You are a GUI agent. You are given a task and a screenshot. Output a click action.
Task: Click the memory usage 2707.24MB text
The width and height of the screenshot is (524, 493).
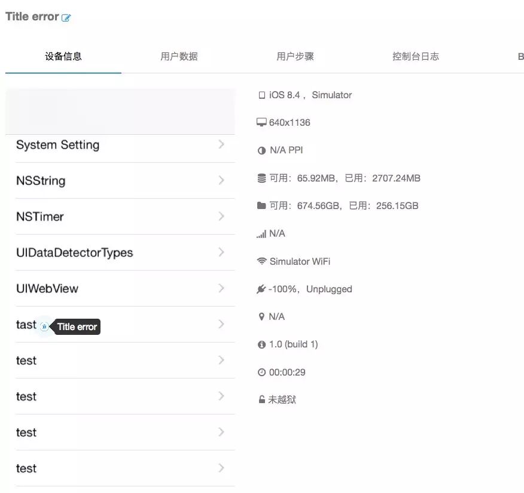tap(397, 178)
